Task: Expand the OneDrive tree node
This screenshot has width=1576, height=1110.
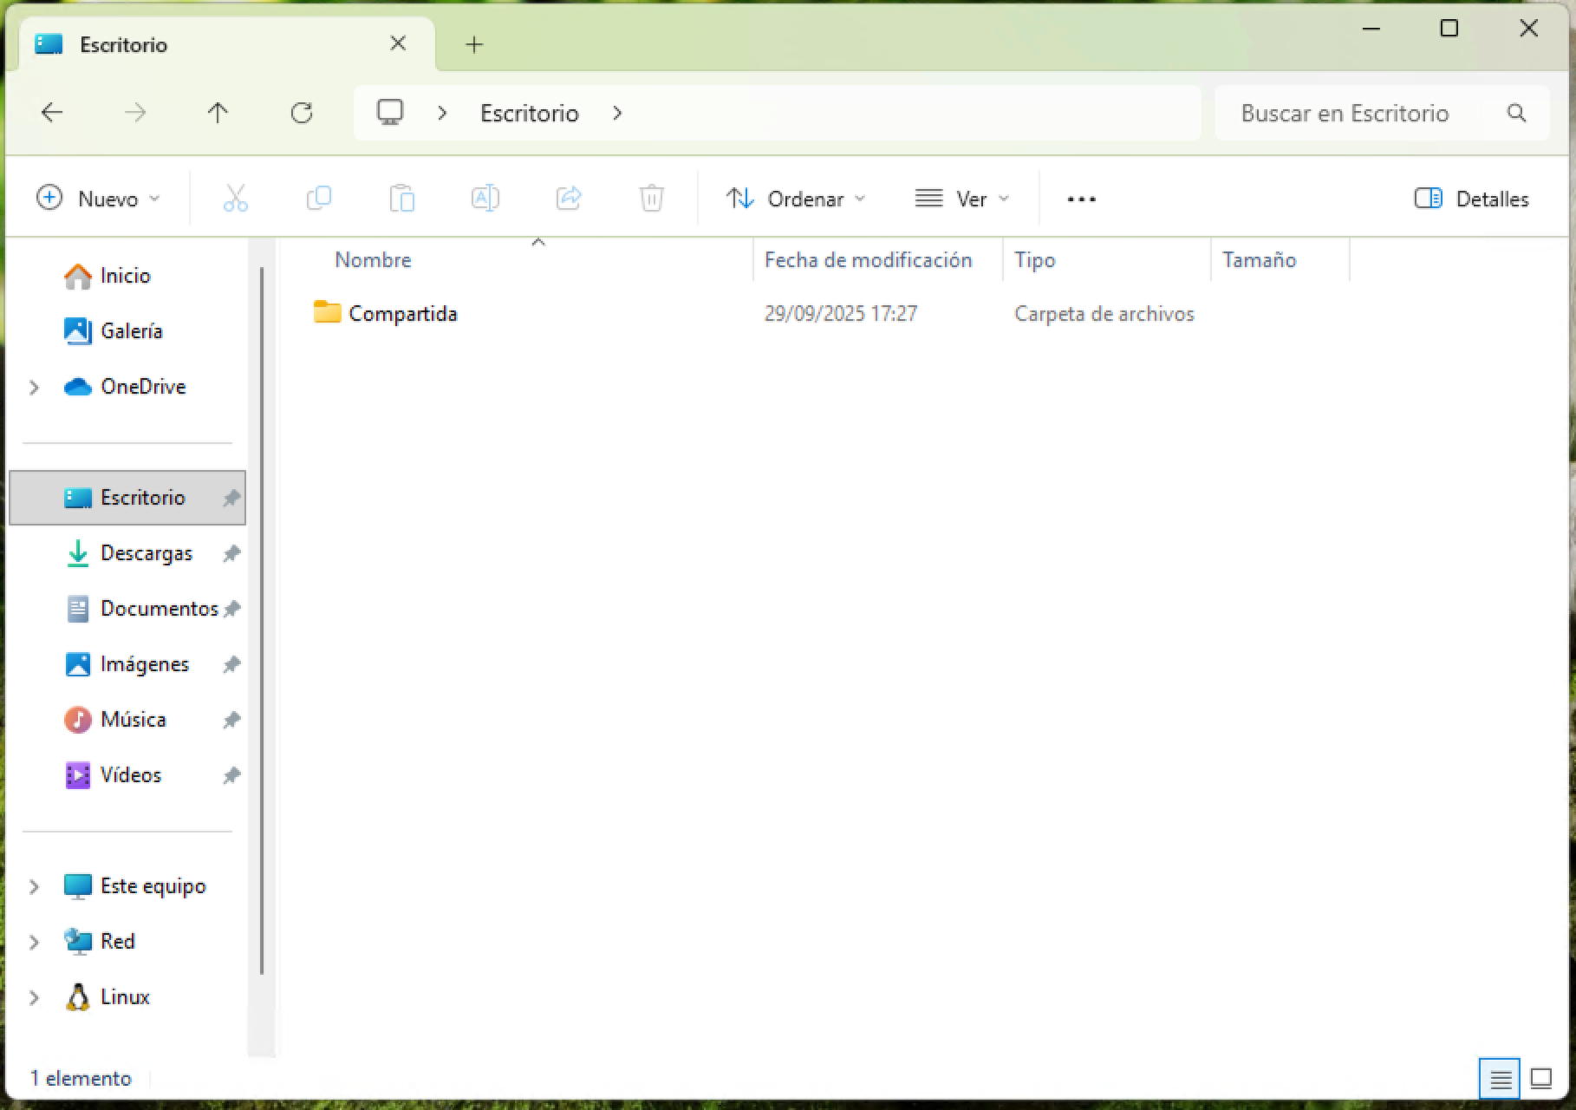Action: (x=34, y=387)
